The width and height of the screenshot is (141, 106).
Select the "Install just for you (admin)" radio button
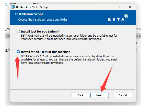click(18, 32)
